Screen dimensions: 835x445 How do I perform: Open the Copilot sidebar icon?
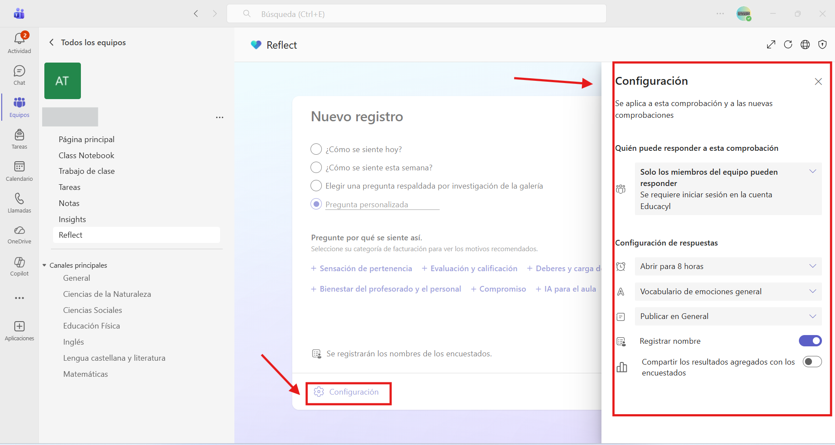pos(19,266)
